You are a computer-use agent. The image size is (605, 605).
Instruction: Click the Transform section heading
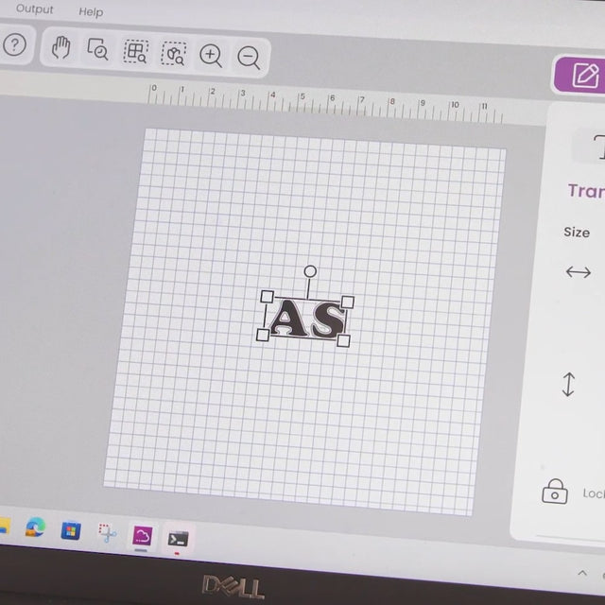pyautogui.click(x=585, y=191)
